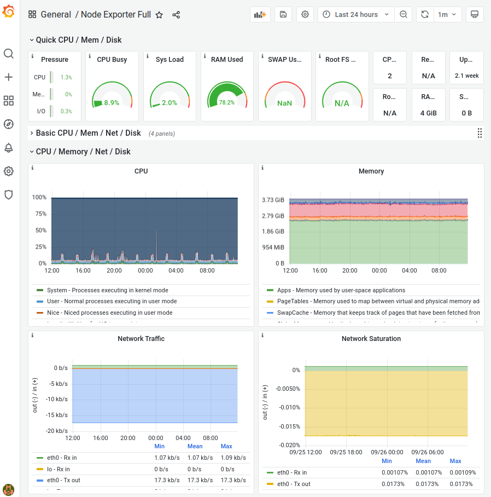Image resolution: width=491 pixels, height=497 pixels.
Task: Sort Network Traffic legend by Mean column
Action: tap(195, 446)
